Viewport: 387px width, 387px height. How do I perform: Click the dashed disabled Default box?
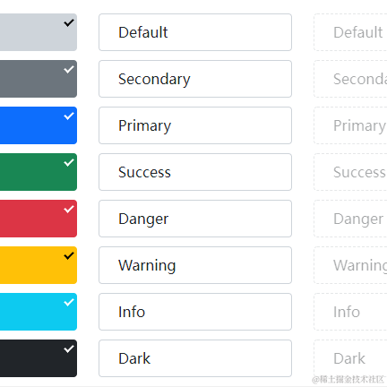350,32
